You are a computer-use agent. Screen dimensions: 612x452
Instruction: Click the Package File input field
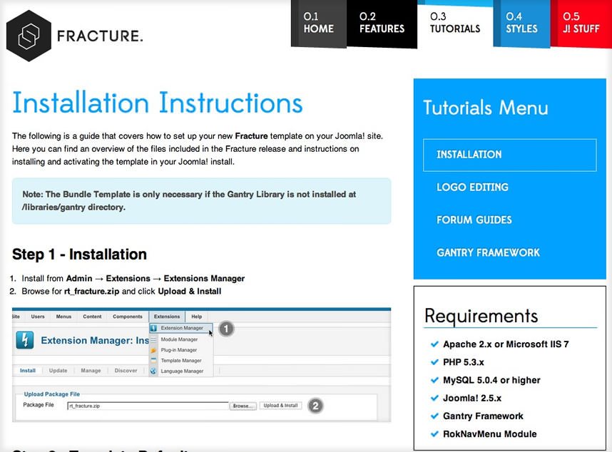[x=148, y=406]
